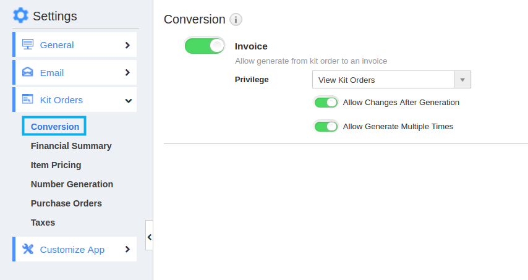Open the Conversion info icon

point(236,20)
